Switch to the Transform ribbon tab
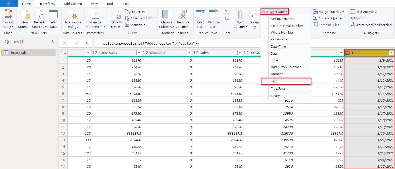This screenshot has width=395, height=169. point(47,4)
